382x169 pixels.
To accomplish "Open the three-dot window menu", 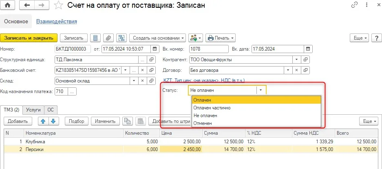I will coord(367,5).
